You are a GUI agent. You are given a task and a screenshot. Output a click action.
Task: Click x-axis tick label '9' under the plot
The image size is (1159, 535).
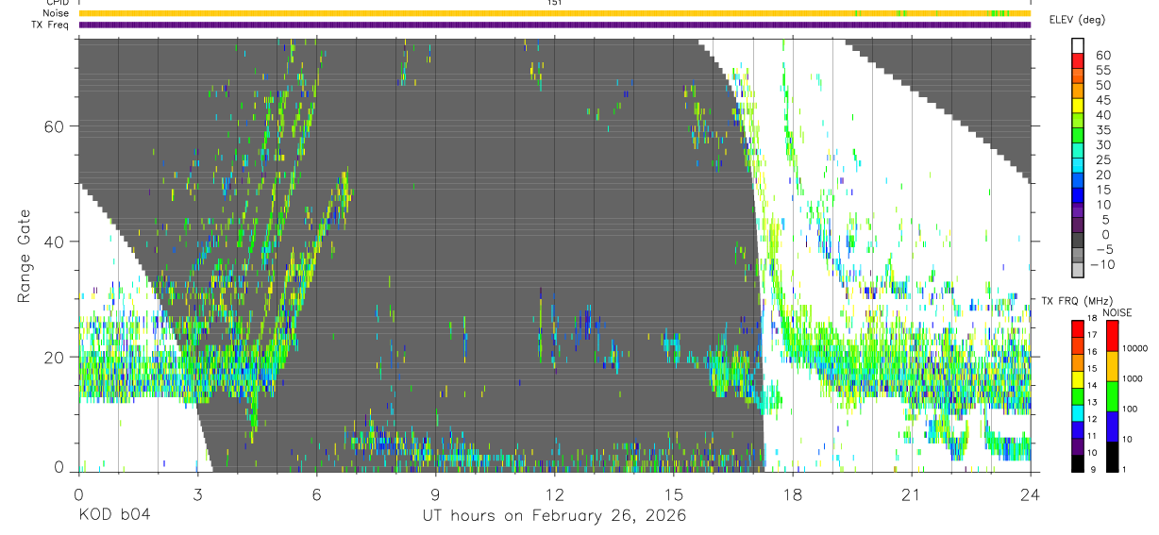[435, 494]
